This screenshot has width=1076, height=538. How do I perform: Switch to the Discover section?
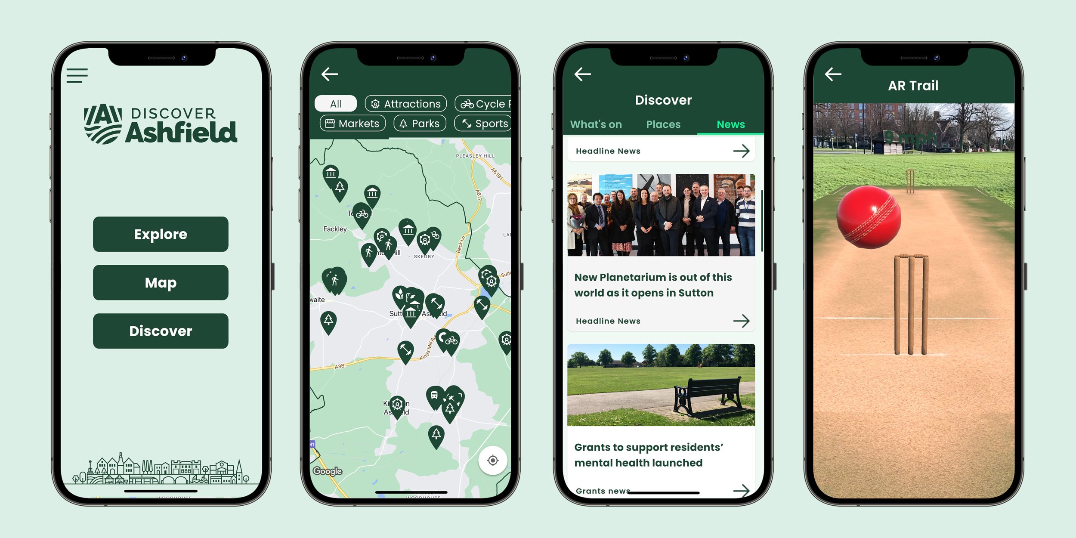(161, 330)
